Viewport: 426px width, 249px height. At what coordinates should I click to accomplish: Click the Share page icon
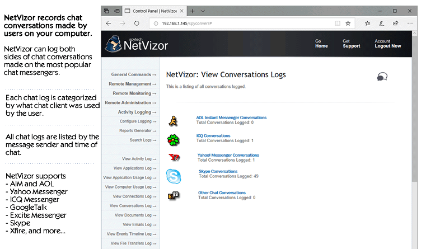pos(396,24)
